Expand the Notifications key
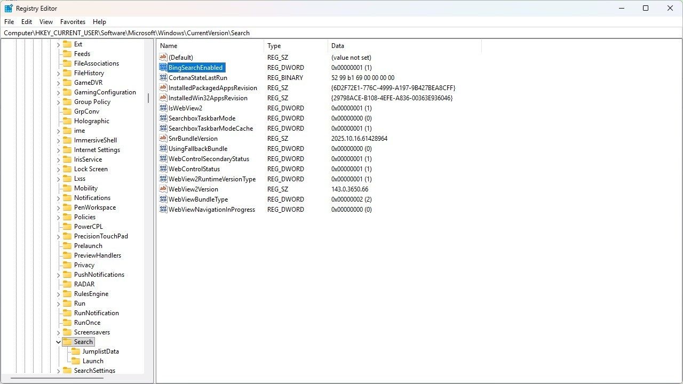Image resolution: width=683 pixels, height=384 pixels. [58, 198]
